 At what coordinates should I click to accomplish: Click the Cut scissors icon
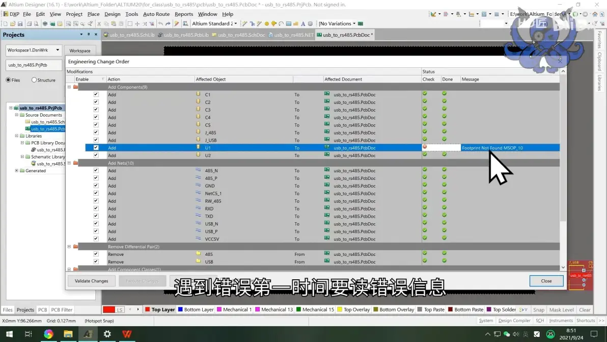point(99,23)
